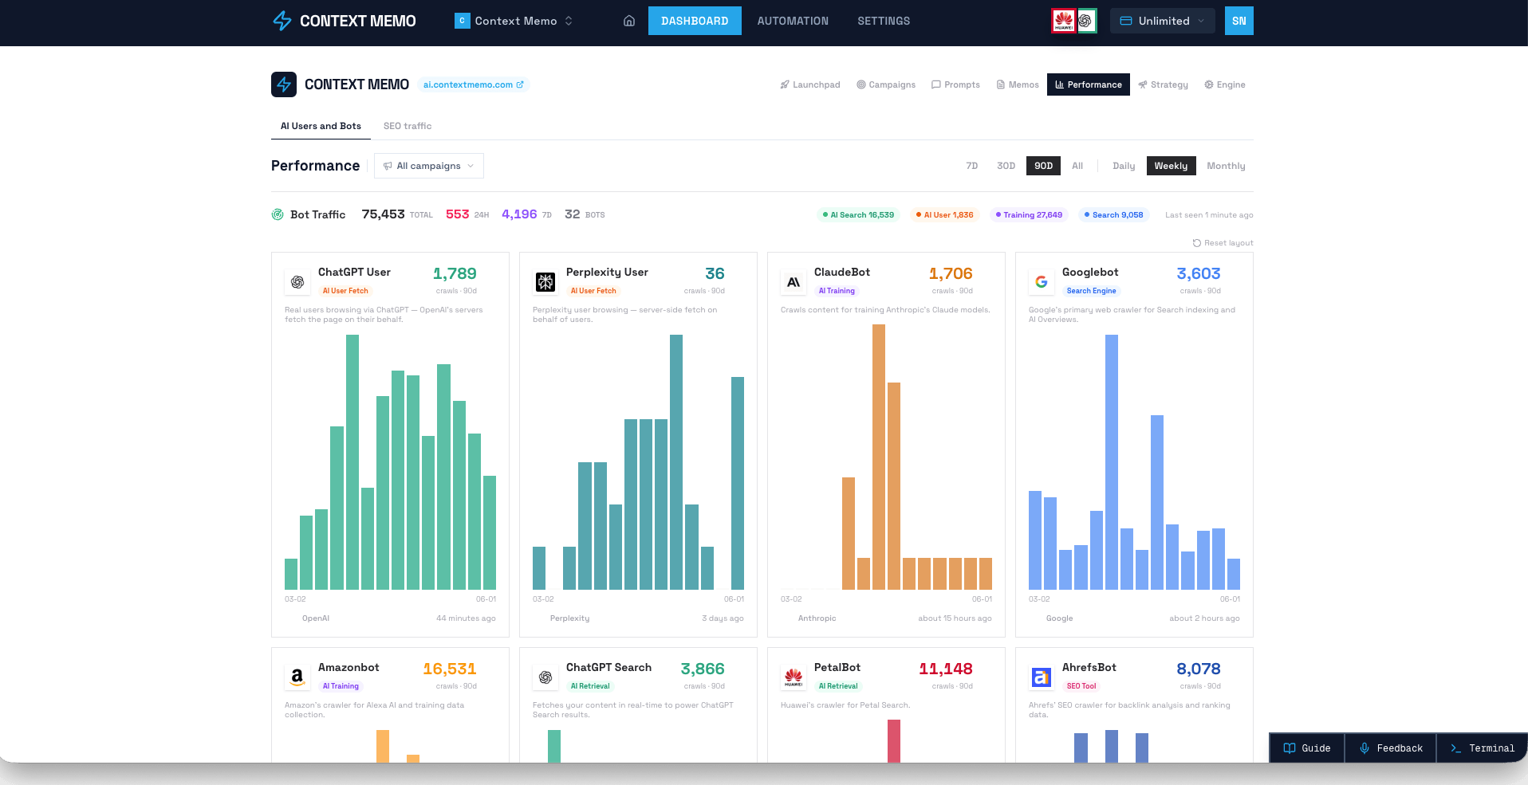This screenshot has width=1528, height=785.
Task: Open the DASHBOARD nav item
Action: [x=695, y=21]
